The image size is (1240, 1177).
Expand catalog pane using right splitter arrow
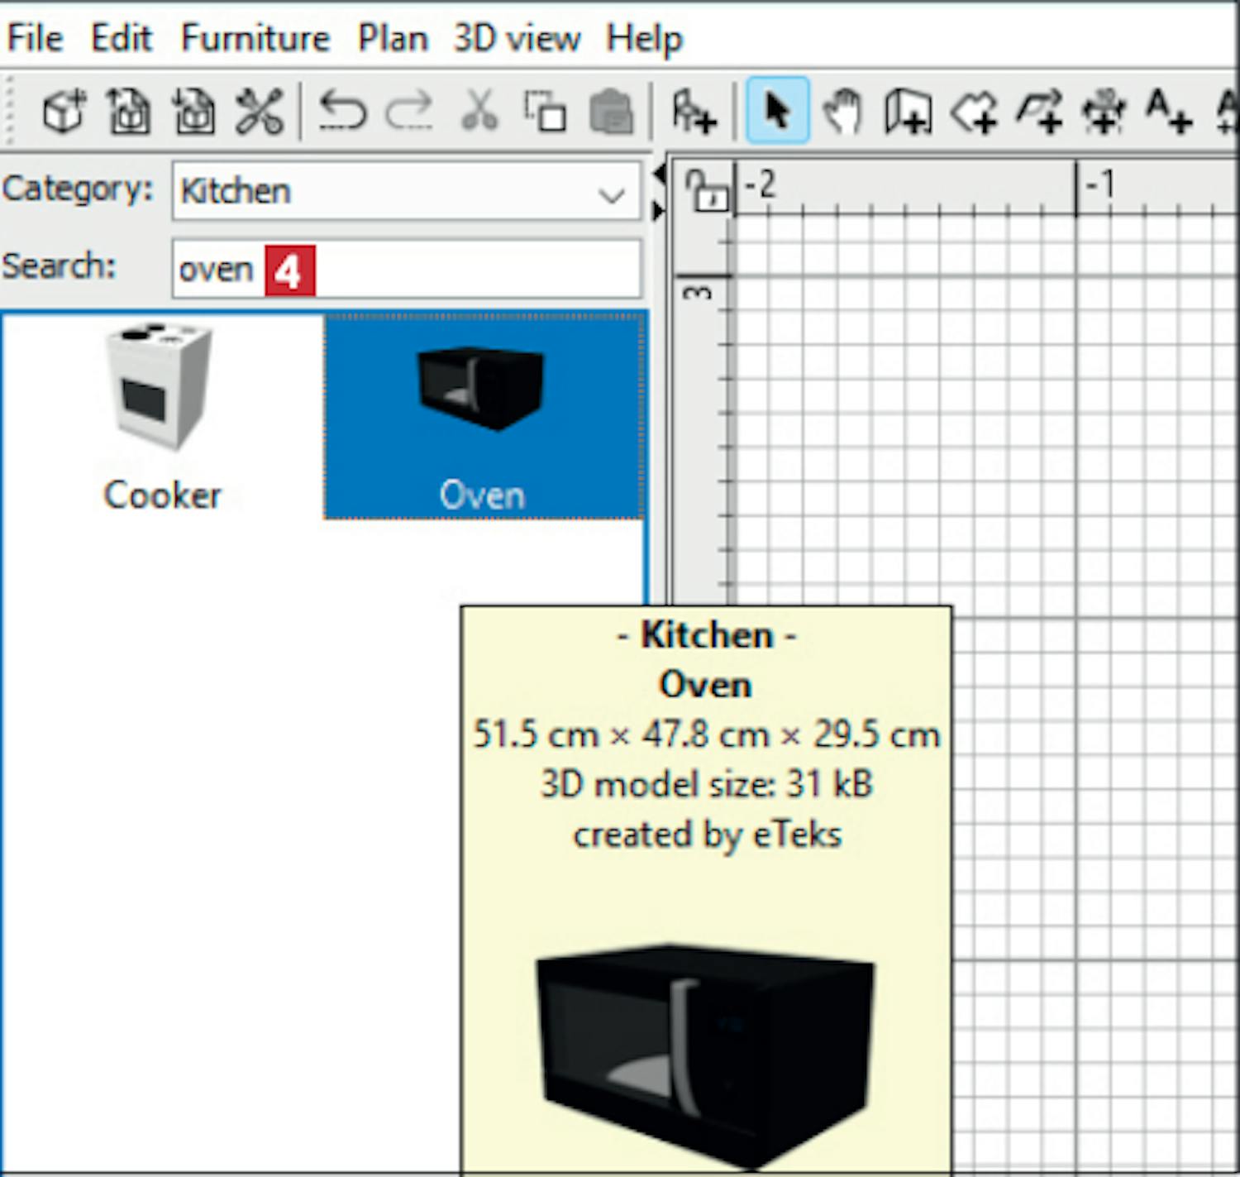pos(659,211)
